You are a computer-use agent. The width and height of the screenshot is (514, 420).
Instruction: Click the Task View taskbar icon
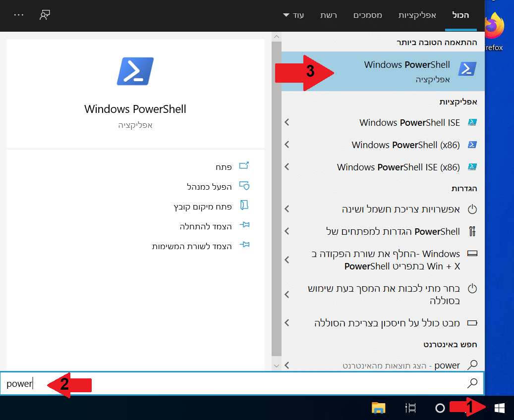[x=410, y=408]
